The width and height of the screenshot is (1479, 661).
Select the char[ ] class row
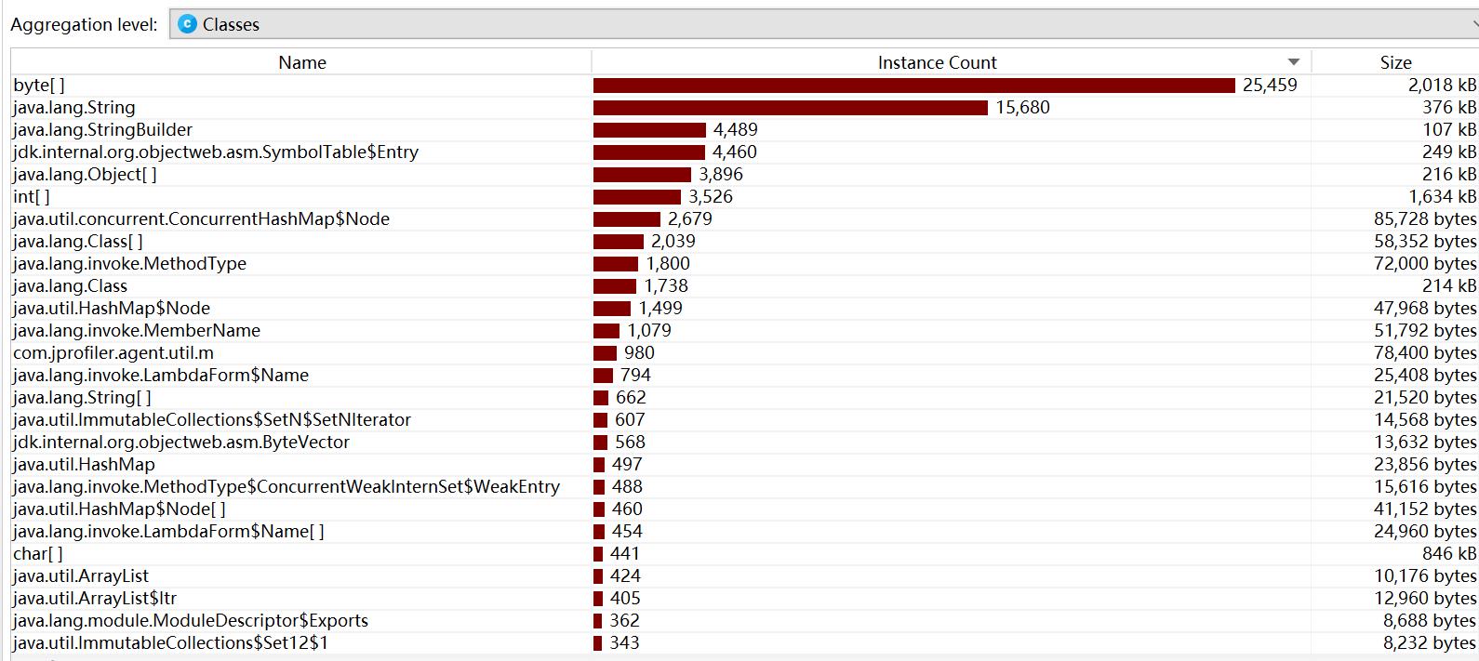[x=38, y=553]
